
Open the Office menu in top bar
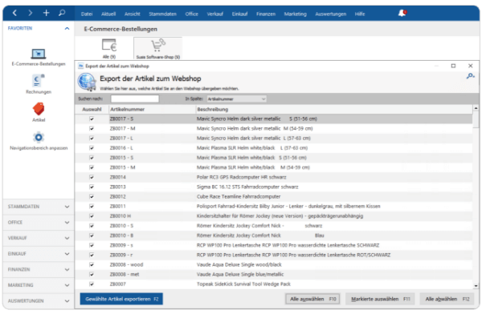pos(191,14)
